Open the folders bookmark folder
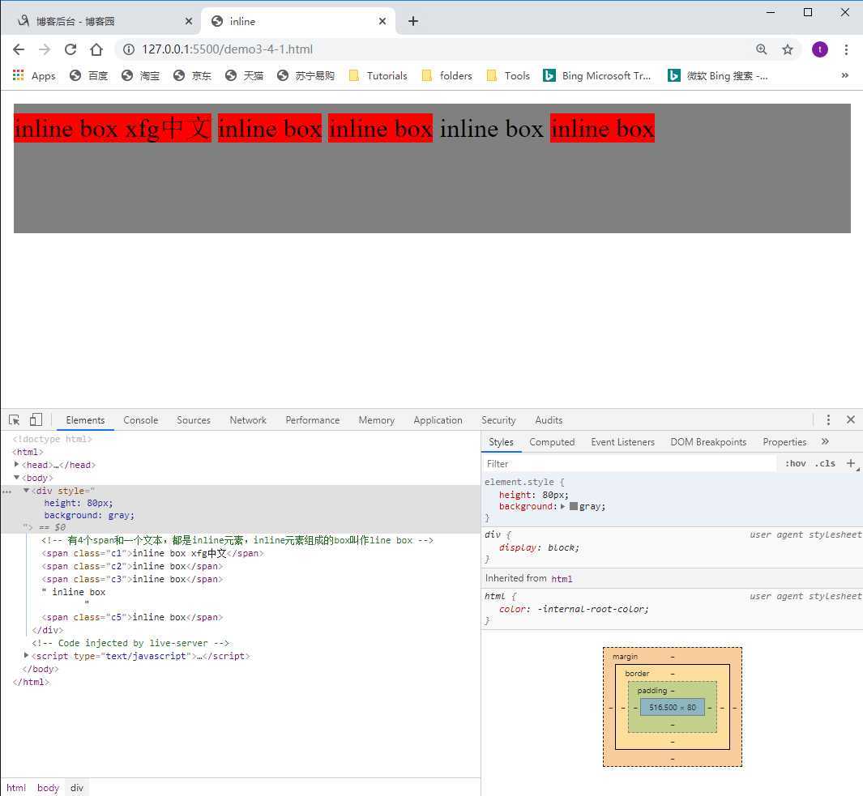Image resolution: width=863 pixels, height=796 pixels. 447,75
